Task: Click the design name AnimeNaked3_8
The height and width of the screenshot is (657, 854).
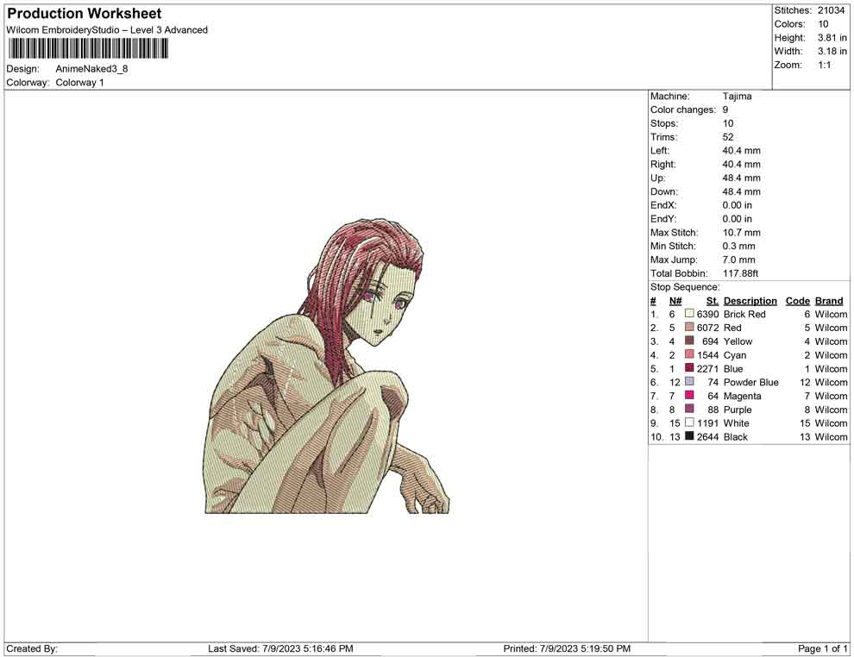Action: pyautogui.click(x=91, y=69)
